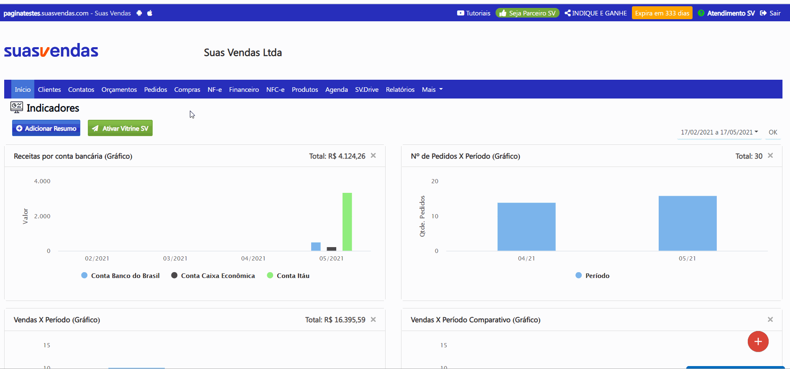This screenshot has height=369, width=790.
Task: Confirm date range with OK
Action: coord(773,132)
